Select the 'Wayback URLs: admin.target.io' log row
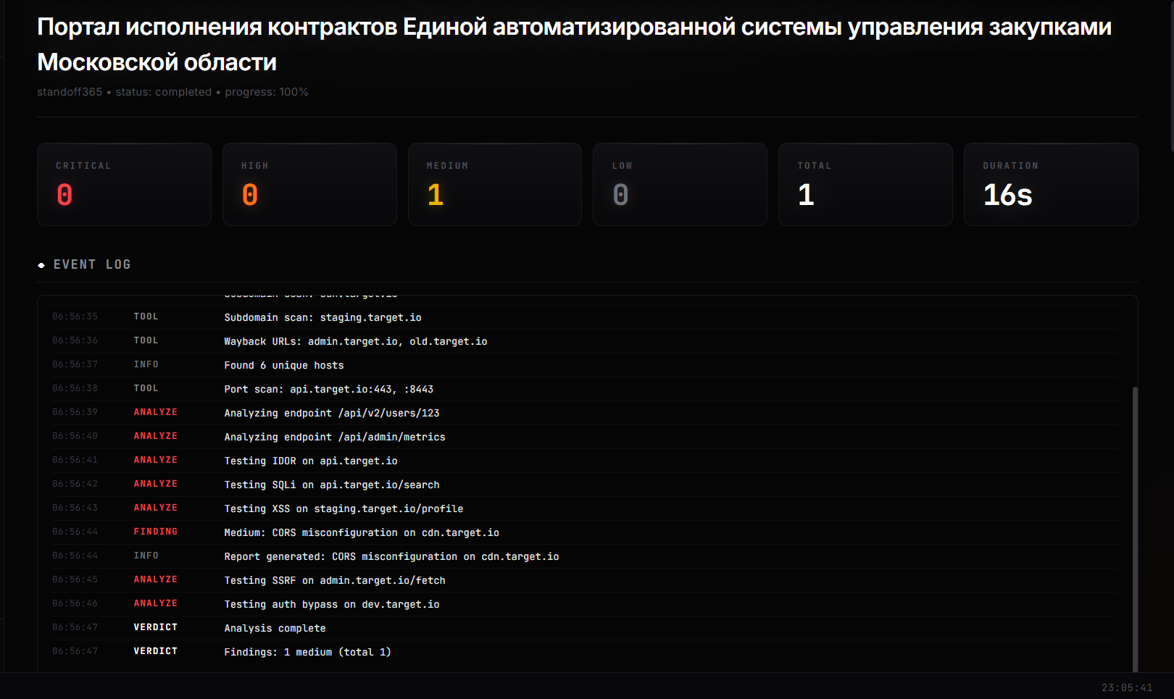Screen dimensions: 1174x699 [585, 341]
